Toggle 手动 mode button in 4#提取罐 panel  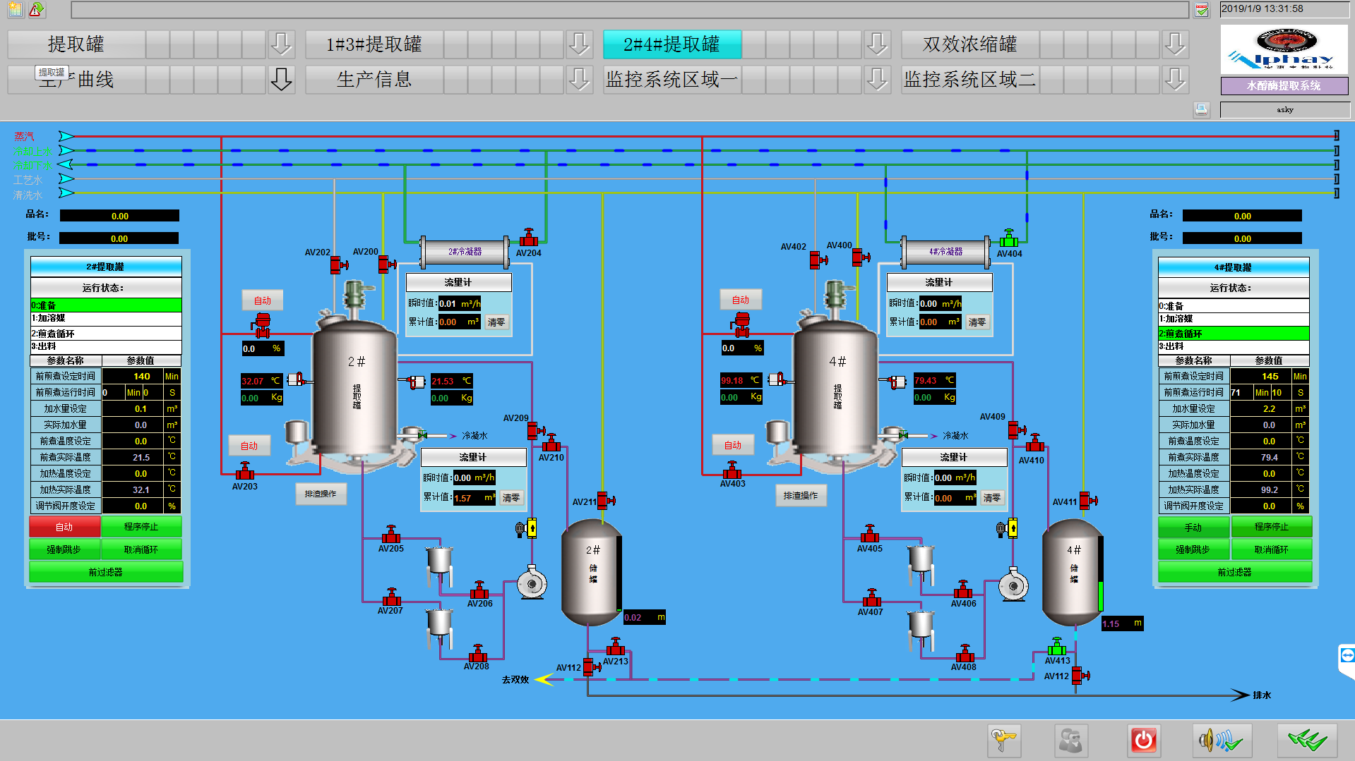pos(1193,528)
